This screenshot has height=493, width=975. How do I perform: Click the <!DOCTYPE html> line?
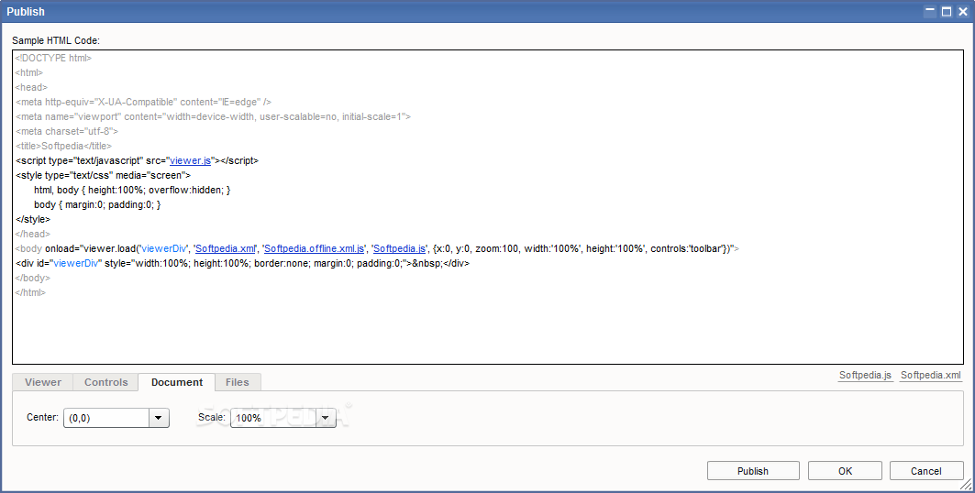53,58
